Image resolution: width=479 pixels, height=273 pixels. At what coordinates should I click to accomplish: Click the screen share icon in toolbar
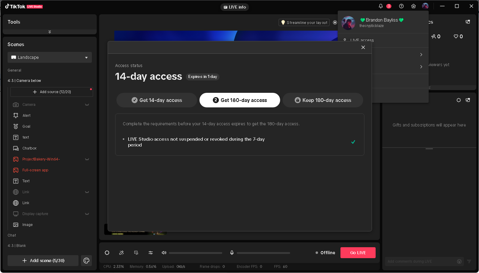(x=136, y=253)
